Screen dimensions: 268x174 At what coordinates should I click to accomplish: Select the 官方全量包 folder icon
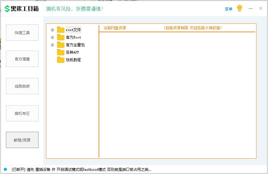60,45
